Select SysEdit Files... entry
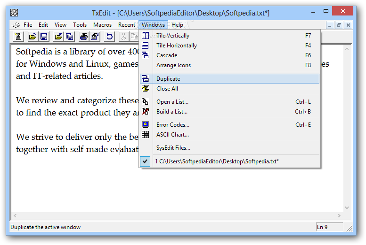366x245 pixels. (x=230, y=148)
